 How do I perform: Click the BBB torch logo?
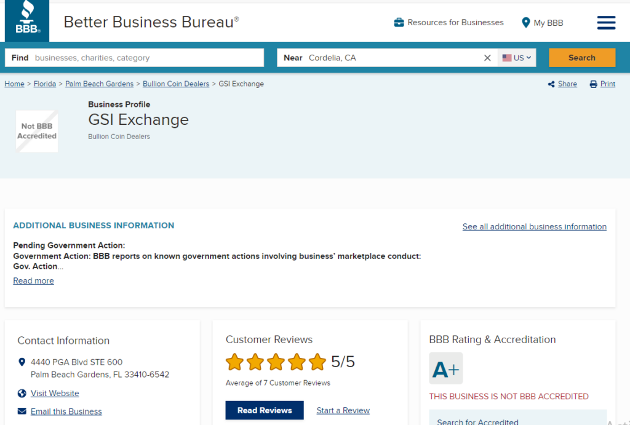coord(27,20)
